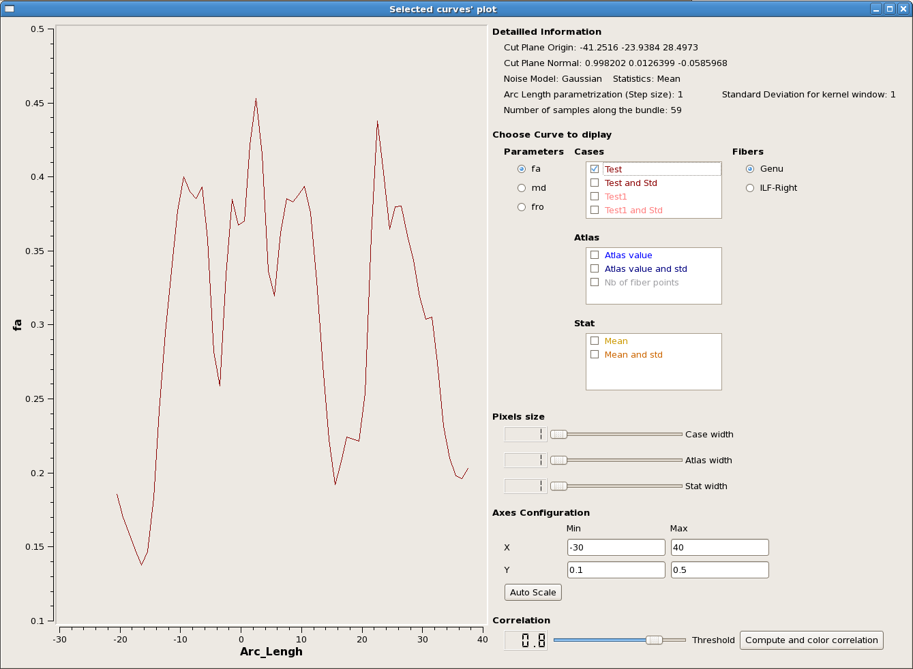
Task: Choose the ILF-Right fiber
Action: point(750,188)
